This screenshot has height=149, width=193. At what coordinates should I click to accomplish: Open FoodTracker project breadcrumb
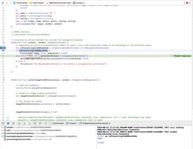20,3
